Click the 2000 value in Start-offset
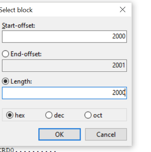This screenshot has width=151, height=152. 119,36
